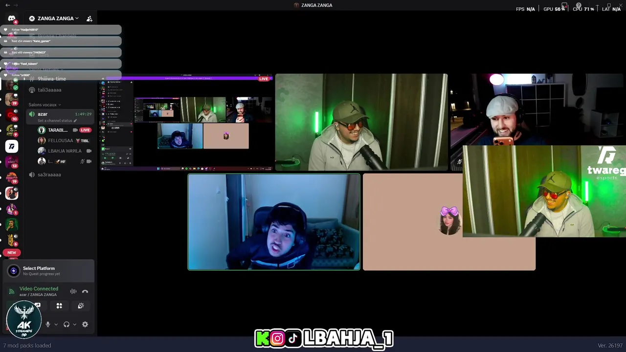
Task: Click the CPU 71% overlay readout
Action: (x=583, y=9)
